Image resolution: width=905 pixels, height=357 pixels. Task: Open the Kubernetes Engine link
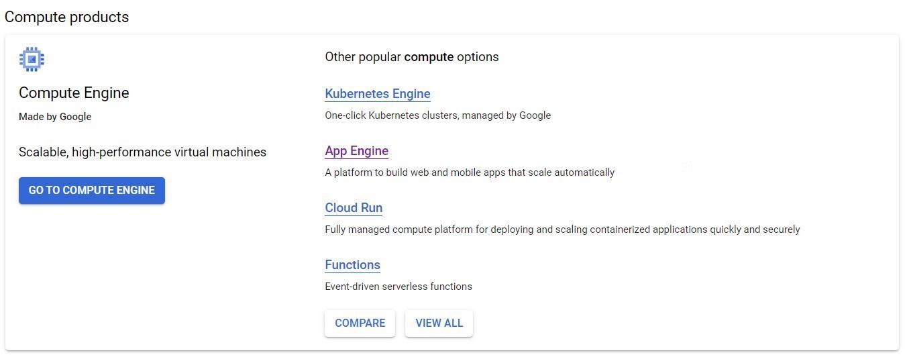click(378, 94)
